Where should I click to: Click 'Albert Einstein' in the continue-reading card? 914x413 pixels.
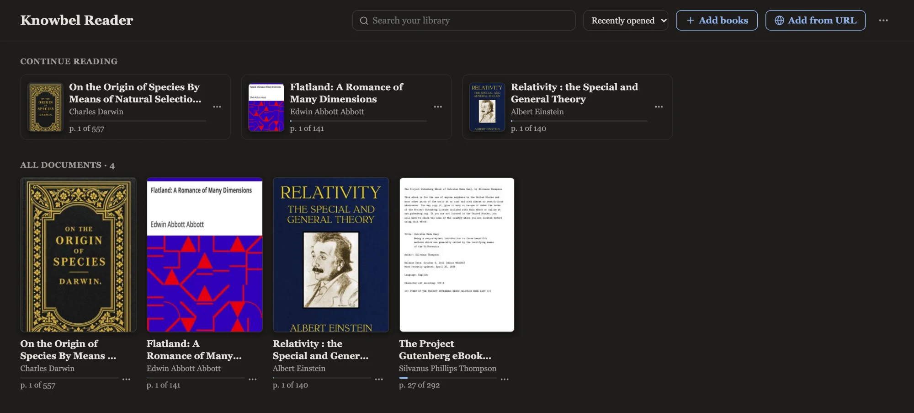tap(537, 112)
